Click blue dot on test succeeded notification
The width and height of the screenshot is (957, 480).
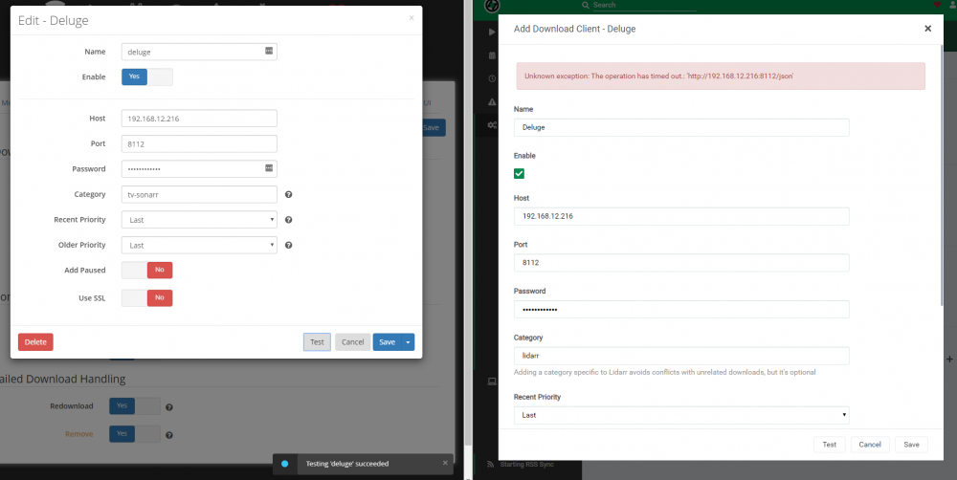coord(284,464)
